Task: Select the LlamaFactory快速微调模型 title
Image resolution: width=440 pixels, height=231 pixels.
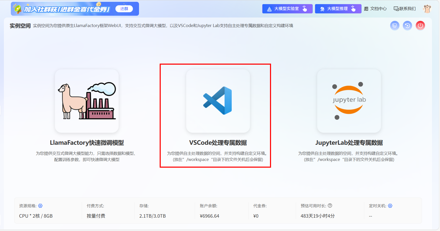Action: (x=87, y=143)
